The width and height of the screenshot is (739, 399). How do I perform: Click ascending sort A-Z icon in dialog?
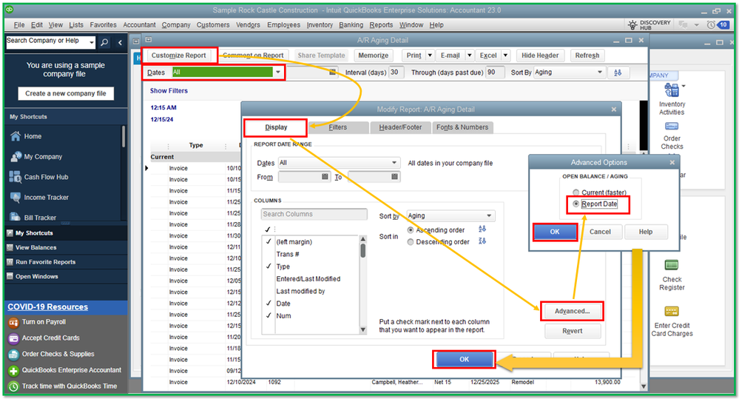click(482, 229)
